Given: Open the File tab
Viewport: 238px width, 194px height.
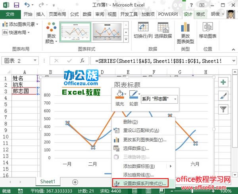Looking at the screenshot, I should 10,14.
